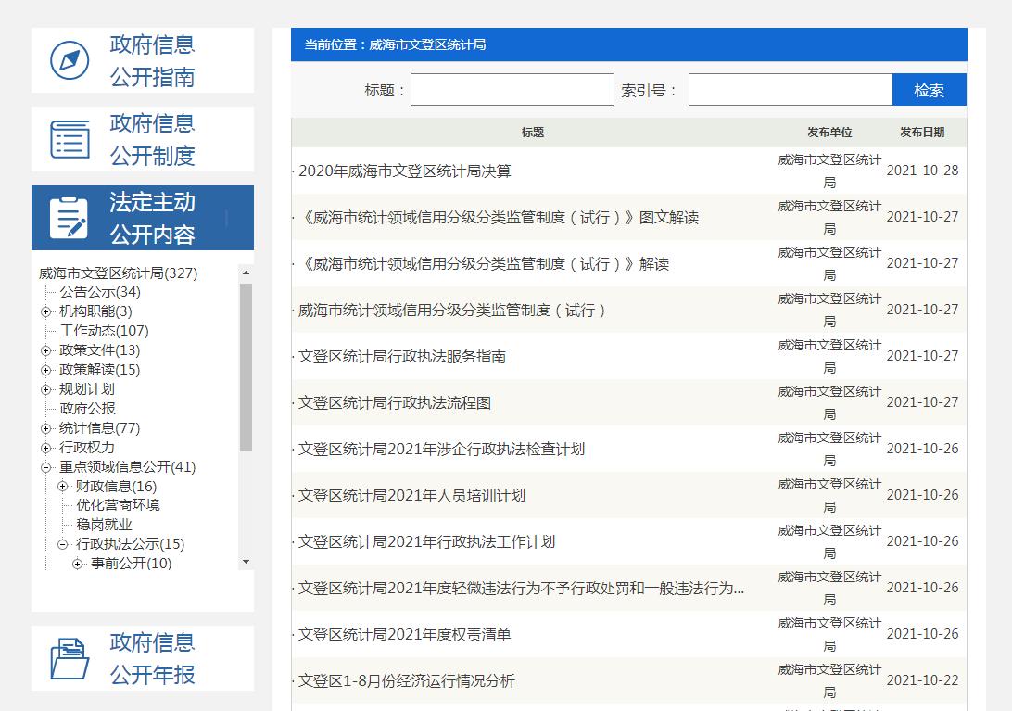Click the list icon for 政府信息公开制度
Image resolution: width=1012 pixels, height=711 pixels.
point(70,139)
